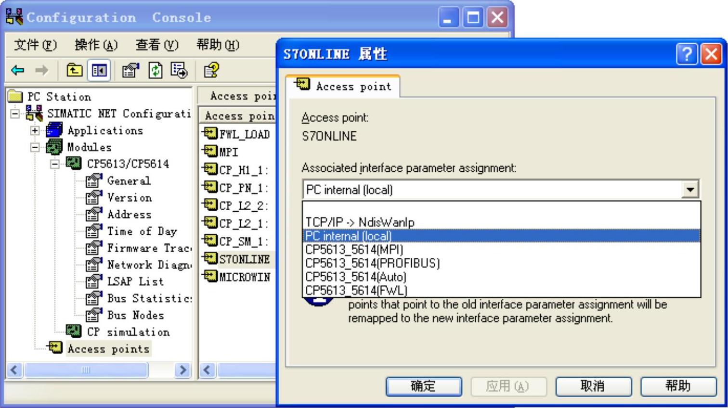Close the S7ONLINE 属性 dialog
The width and height of the screenshot is (728, 408).
[712, 54]
